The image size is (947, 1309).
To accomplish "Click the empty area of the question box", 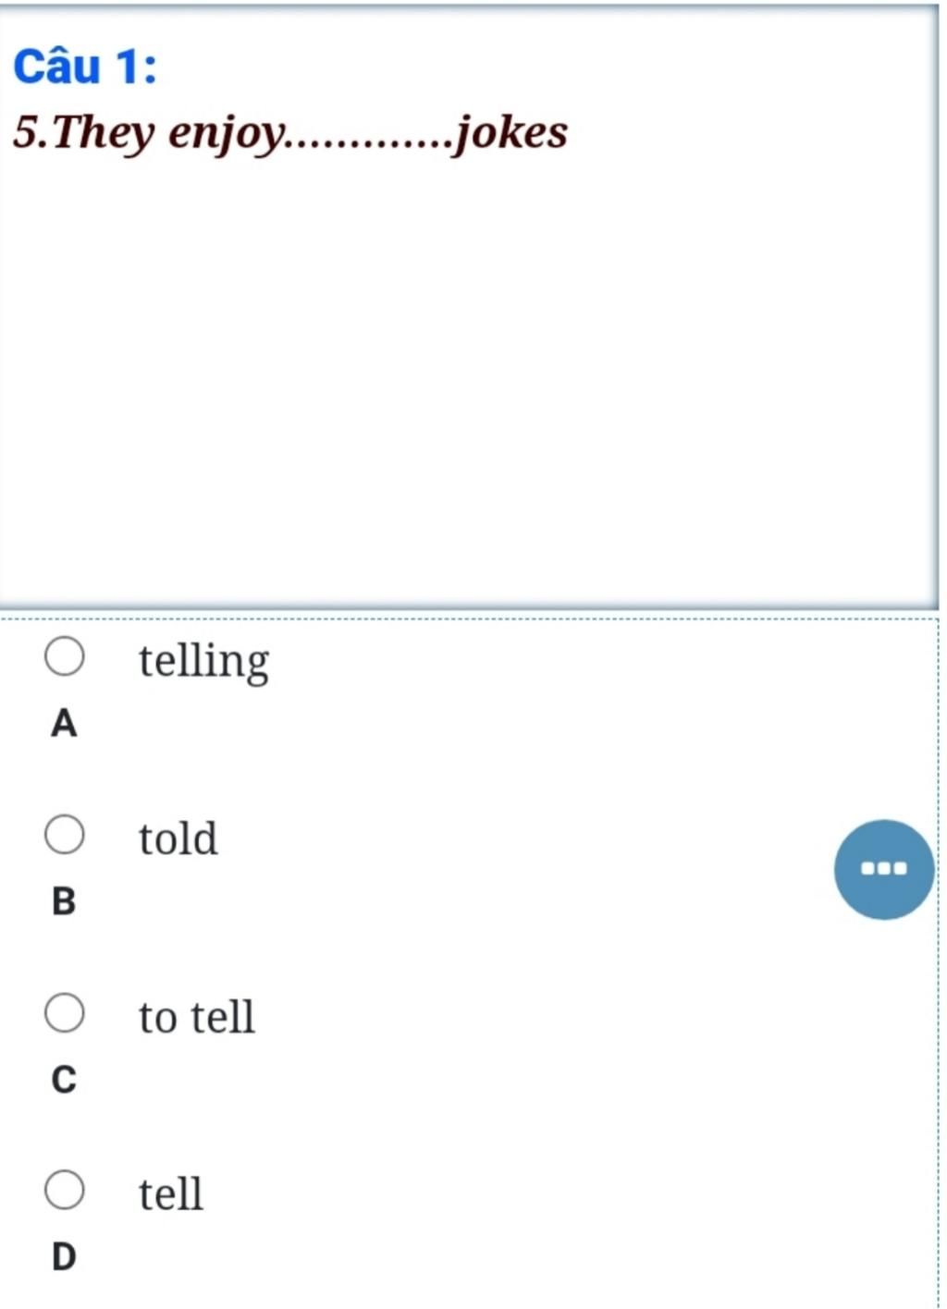I will pyautogui.click(x=469, y=379).
